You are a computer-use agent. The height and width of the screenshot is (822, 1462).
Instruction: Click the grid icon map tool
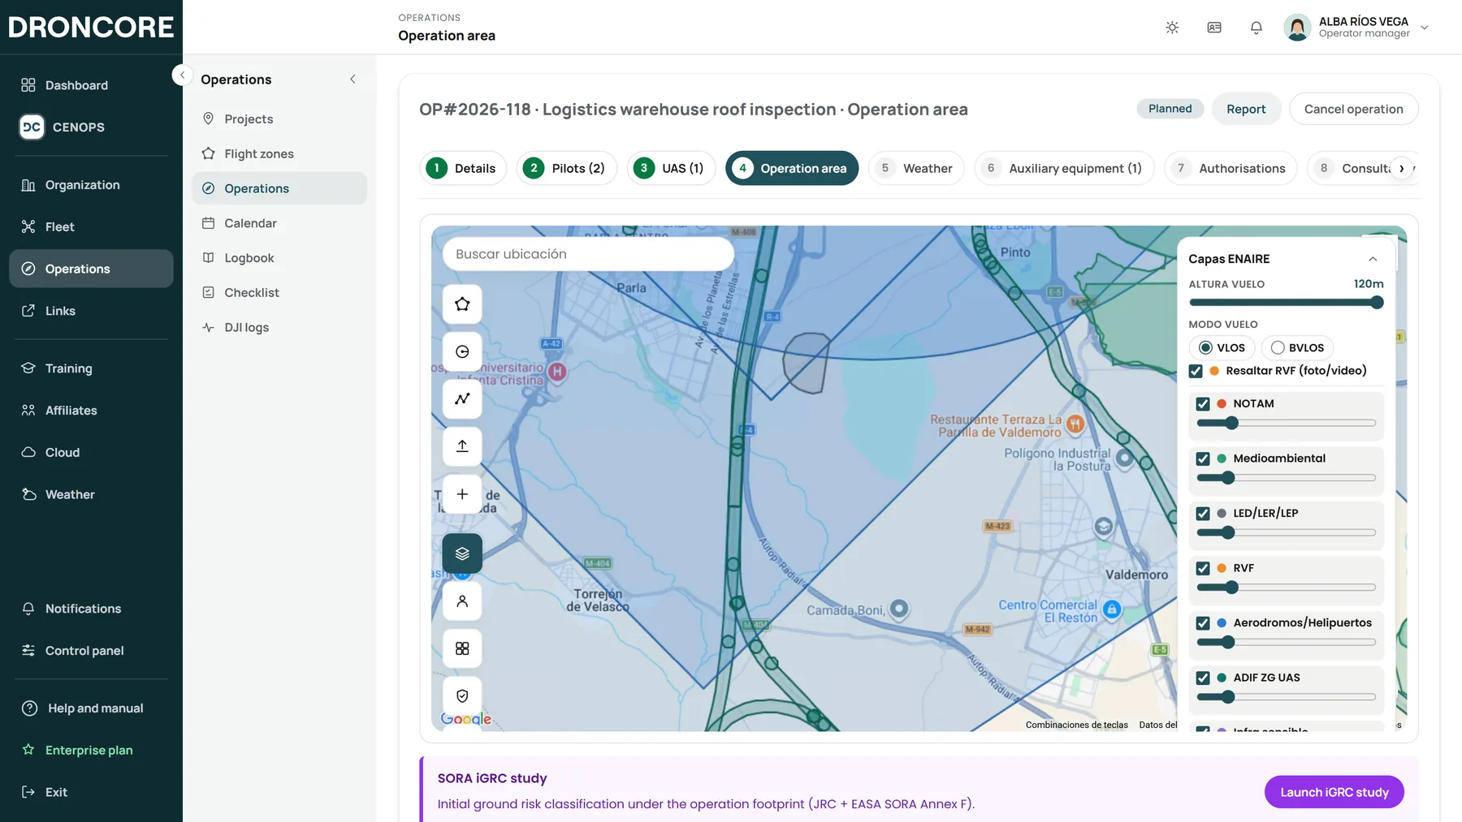[x=462, y=648]
